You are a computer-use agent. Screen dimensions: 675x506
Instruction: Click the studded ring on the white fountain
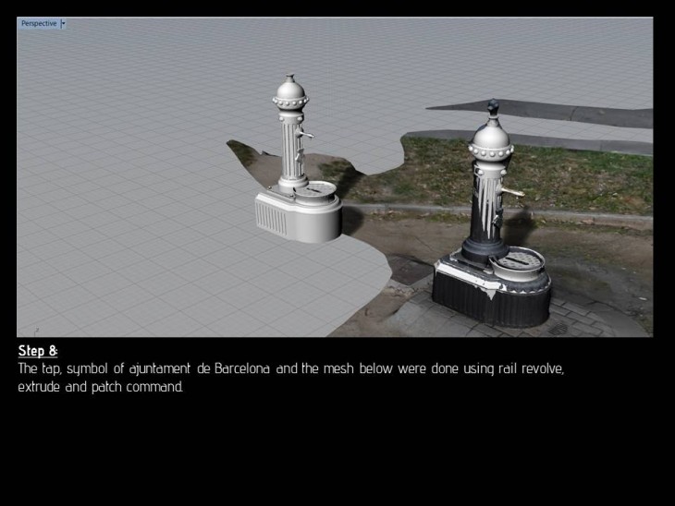pos(289,115)
